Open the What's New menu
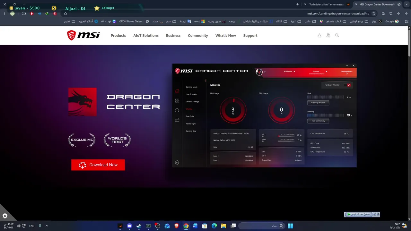This screenshot has height=231, width=411. coord(225,36)
